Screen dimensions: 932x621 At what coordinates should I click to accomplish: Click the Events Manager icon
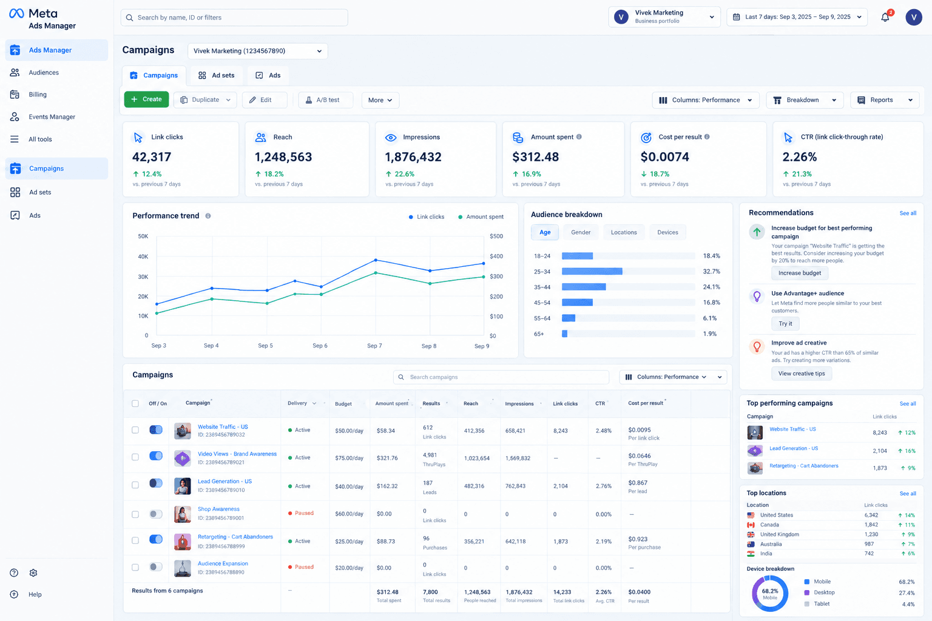(x=15, y=116)
